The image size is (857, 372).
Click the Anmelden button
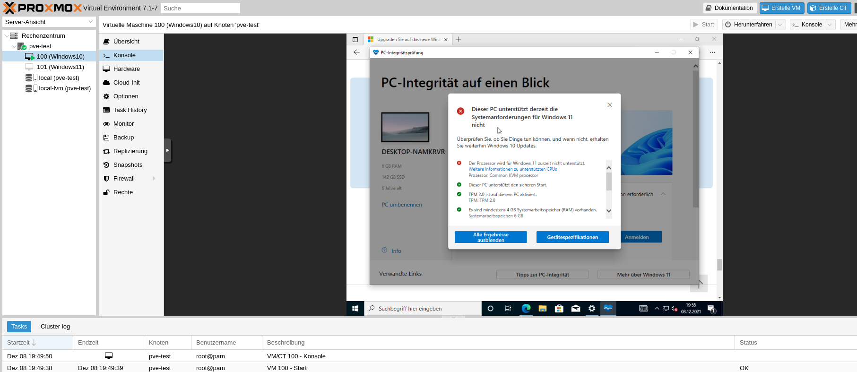tap(637, 237)
